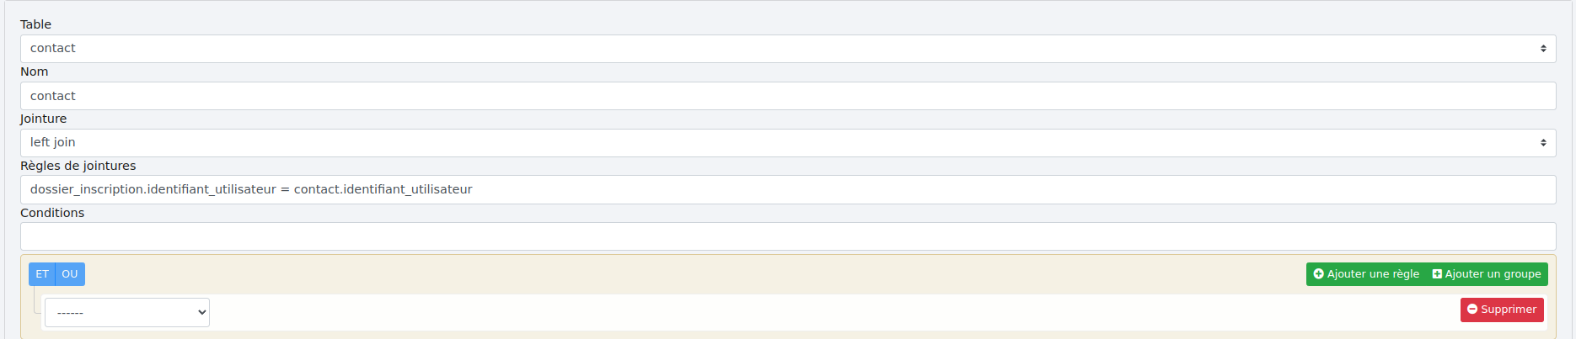Viewport: 1576px width, 339px height.
Task: Click the arrow icon of the Jointure select
Action: coord(1543,143)
